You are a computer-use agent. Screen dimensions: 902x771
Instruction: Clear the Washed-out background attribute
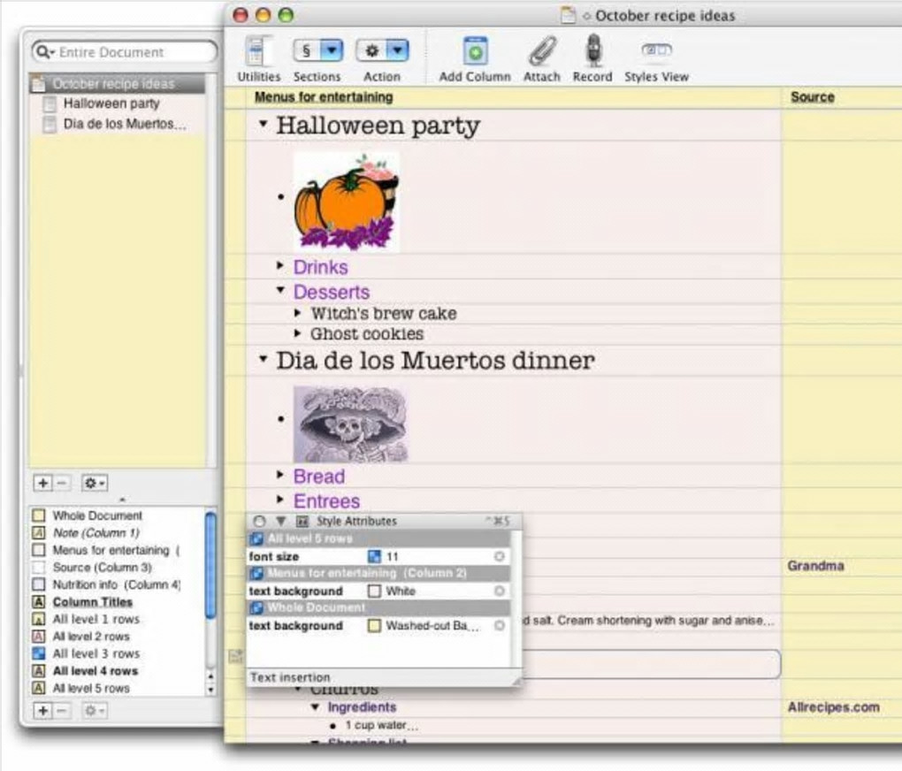pos(500,625)
